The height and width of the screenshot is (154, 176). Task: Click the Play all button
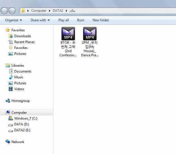pyautogui.click(x=63, y=20)
